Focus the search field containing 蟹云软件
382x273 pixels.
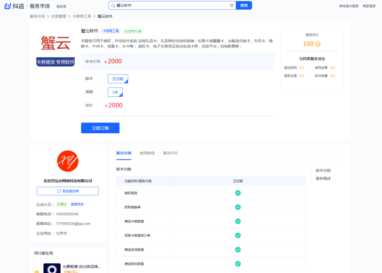pyautogui.click(x=172, y=5)
